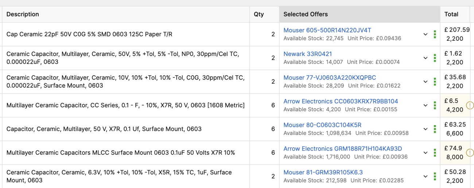Click the £35.68 total cell
Image resolution: width=474 pixels, height=188 pixels.
point(455,81)
